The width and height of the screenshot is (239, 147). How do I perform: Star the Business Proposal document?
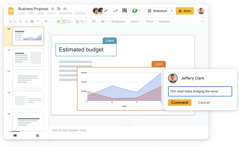[53, 9]
